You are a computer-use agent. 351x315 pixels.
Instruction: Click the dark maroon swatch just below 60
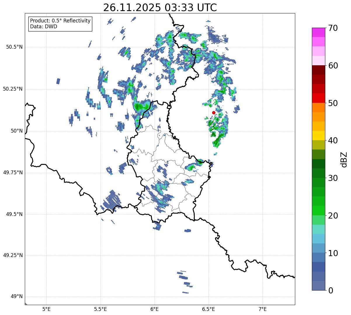click(x=318, y=70)
